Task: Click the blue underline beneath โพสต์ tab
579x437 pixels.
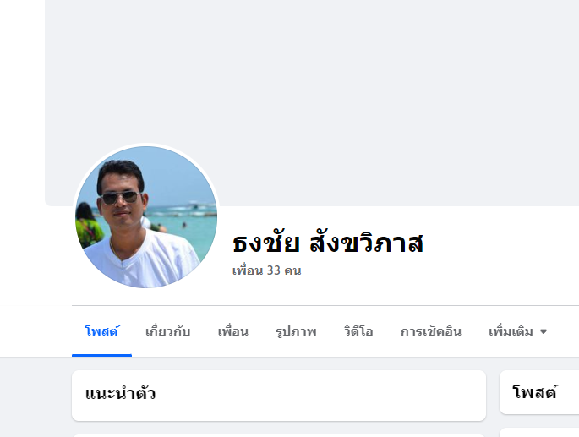Action: [x=101, y=355]
